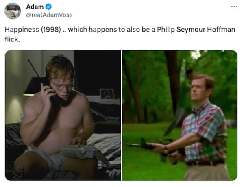Click the divider between the two photos
The width and height of the screenshot is (244, 187).
(121, 115)
